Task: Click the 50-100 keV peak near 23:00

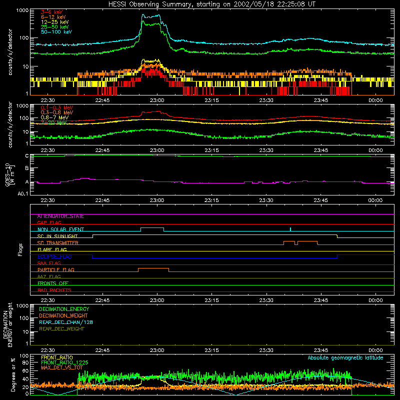Action: [x=151, y=16]
